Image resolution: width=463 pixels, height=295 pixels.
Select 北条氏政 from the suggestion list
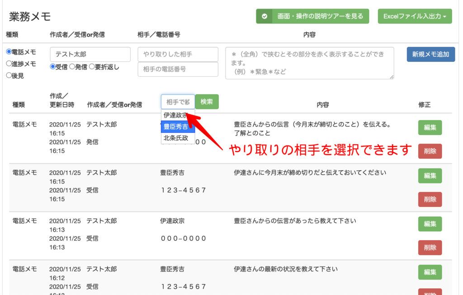[177, 138]
